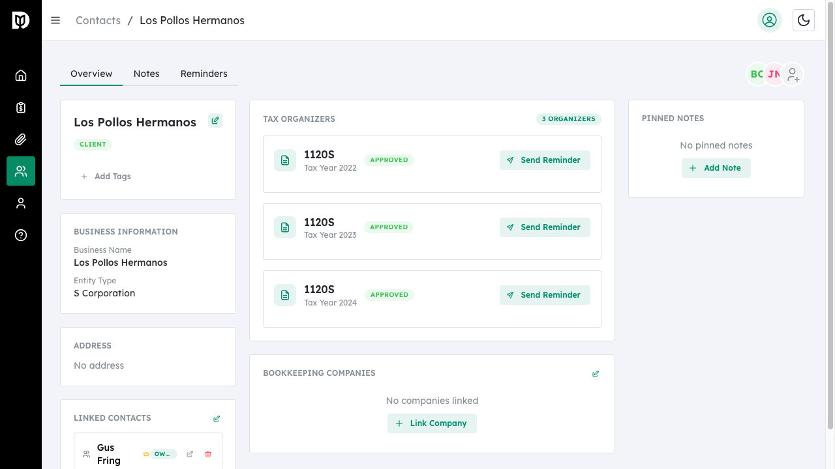The height and width of the screenshot is (469, 835).
Task: Edit Gus Fring with the gray pencil icon
Action: click(x=189, y=453)
